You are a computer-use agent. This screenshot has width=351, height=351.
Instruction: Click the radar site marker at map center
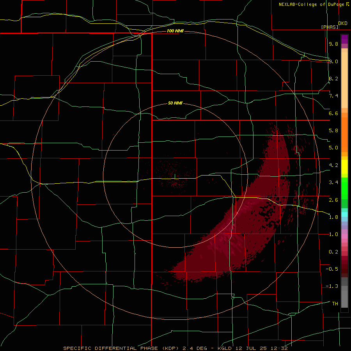coord(175,176)
